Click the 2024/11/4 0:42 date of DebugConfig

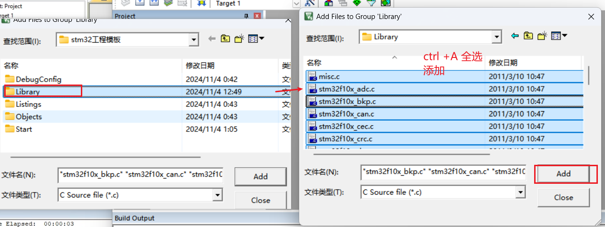[x=212, y=79]
